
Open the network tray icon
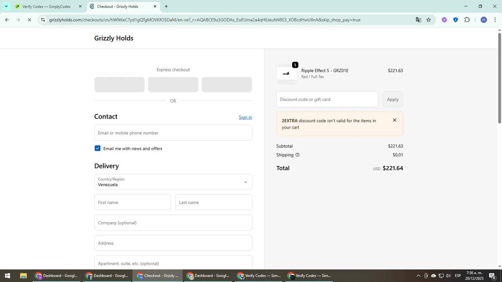pos(441,276)
